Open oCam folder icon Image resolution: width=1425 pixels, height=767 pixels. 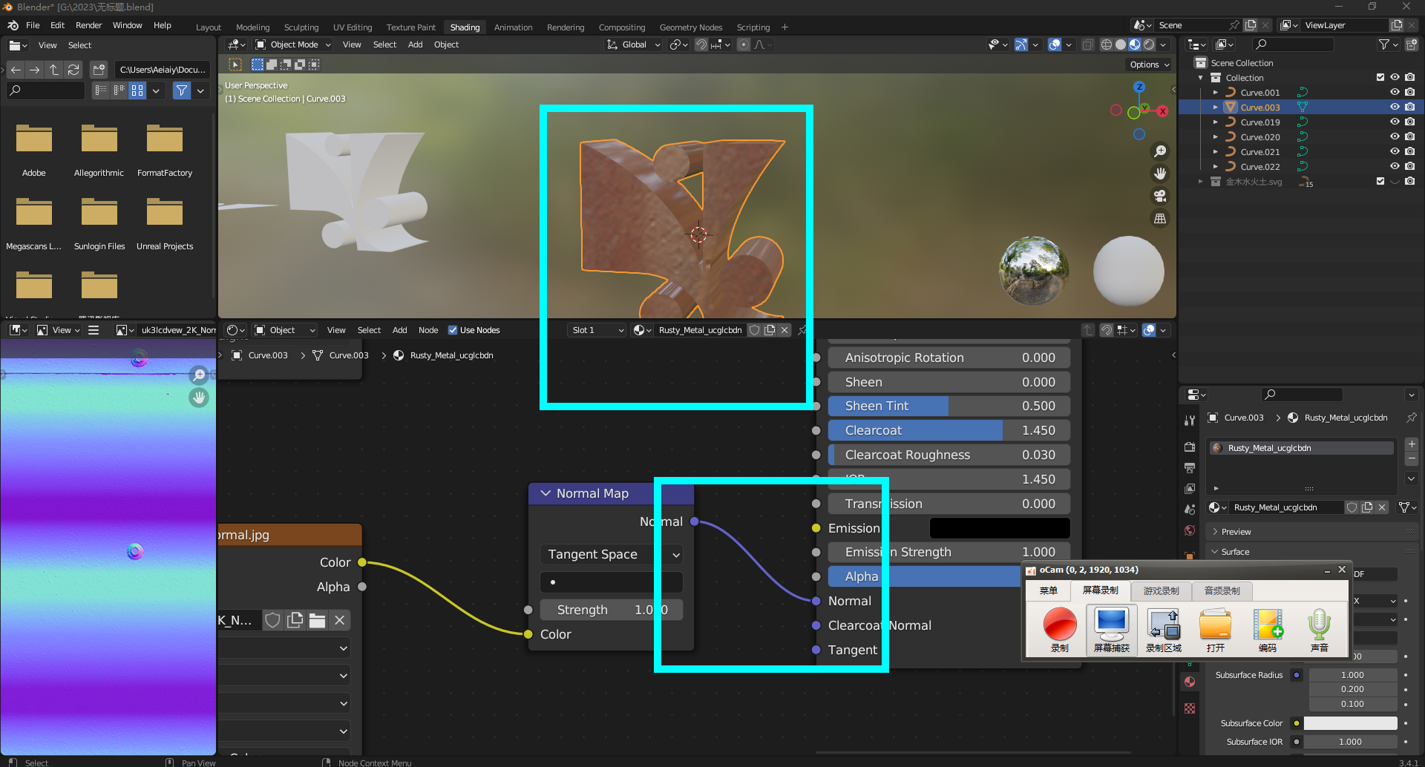(1215, 630)
